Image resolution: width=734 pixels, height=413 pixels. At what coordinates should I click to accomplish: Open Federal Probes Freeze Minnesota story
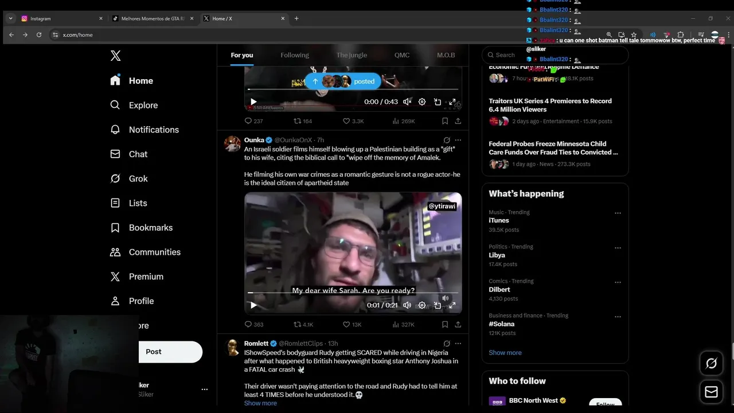coord(555,154)
